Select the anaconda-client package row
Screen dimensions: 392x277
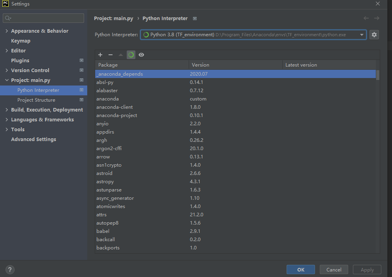[x=236, y=107]
